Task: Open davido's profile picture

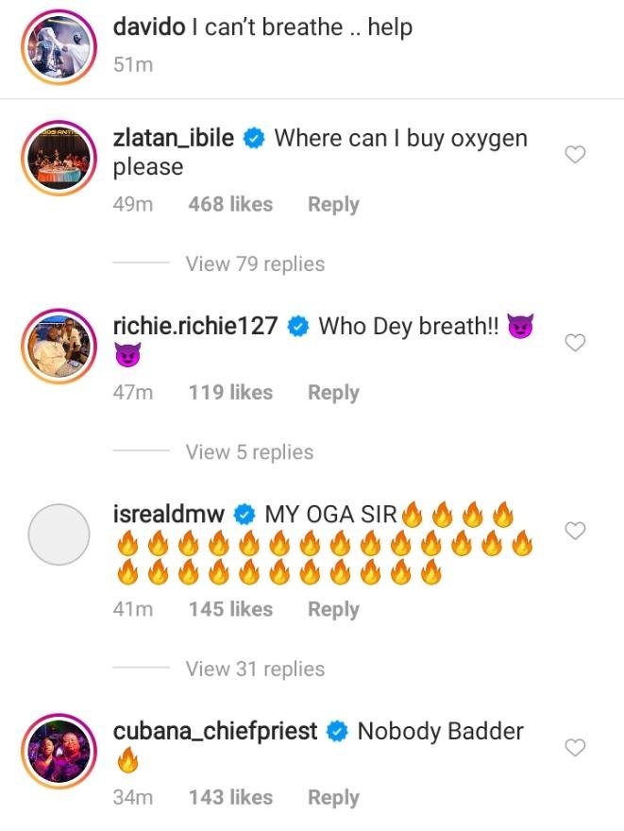Action: tap(59, 44)
